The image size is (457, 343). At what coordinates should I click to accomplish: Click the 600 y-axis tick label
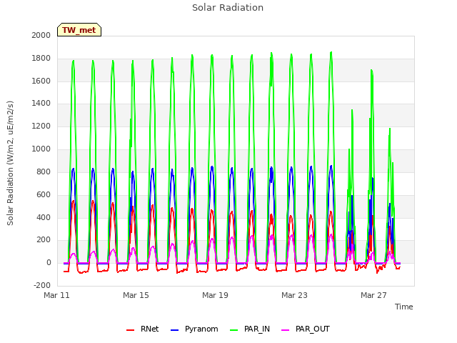tap(44, 194)
